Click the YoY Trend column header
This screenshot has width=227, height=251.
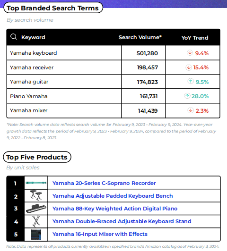(195, 38)
